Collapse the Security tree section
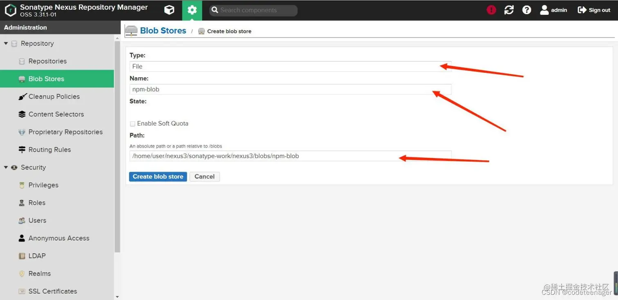 pyautogui.click(x=6, y=167)
